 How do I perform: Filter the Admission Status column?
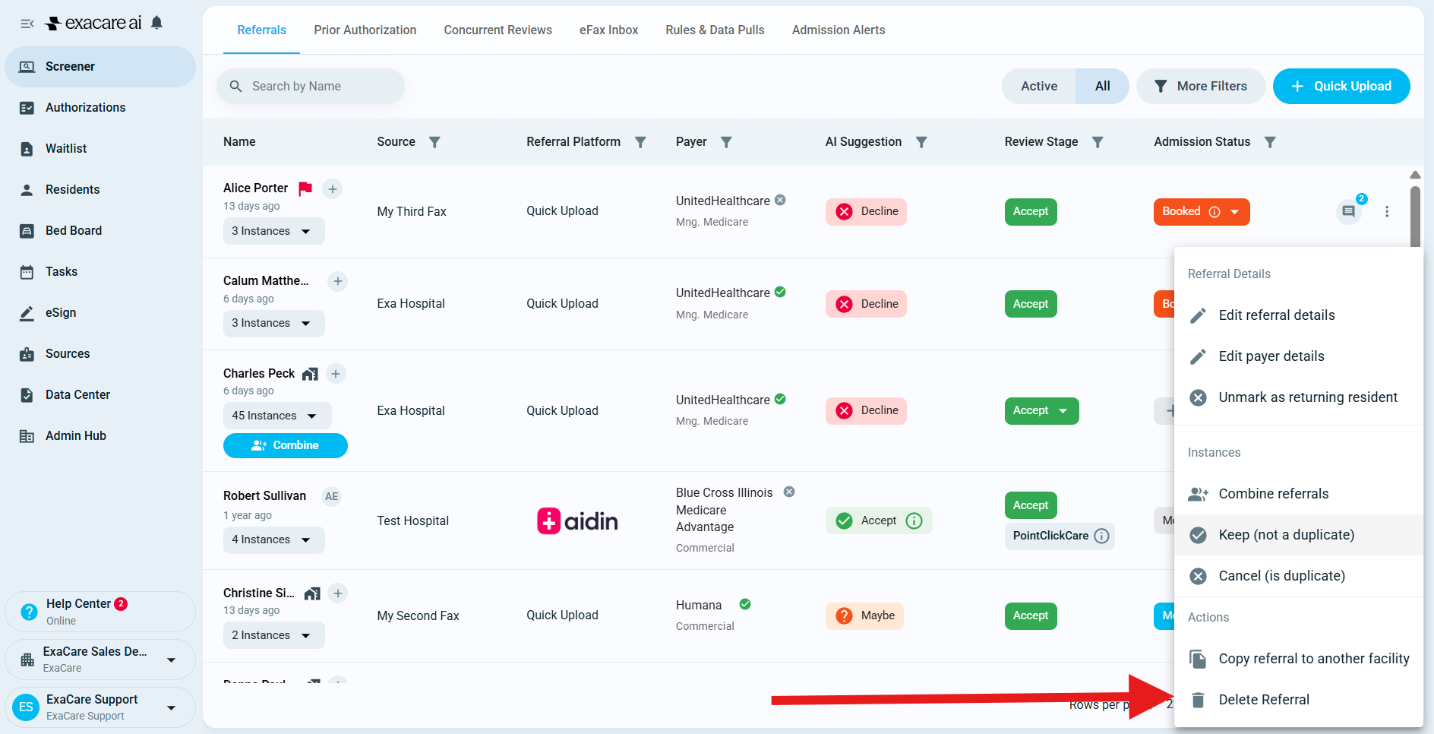pyautogui.click(x=1270, y=142)
